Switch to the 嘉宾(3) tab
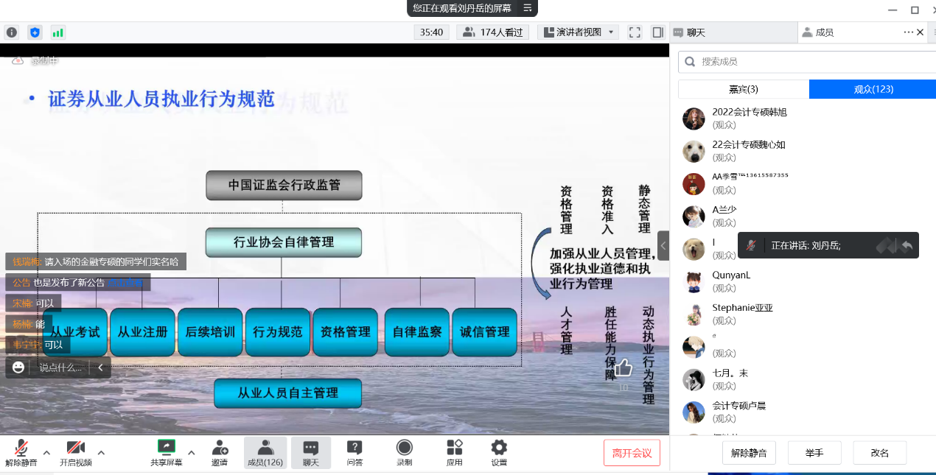936x475 pixels. [x=743, y=89]
